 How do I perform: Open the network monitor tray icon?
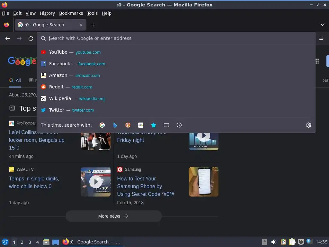click(x=301, y=242)
